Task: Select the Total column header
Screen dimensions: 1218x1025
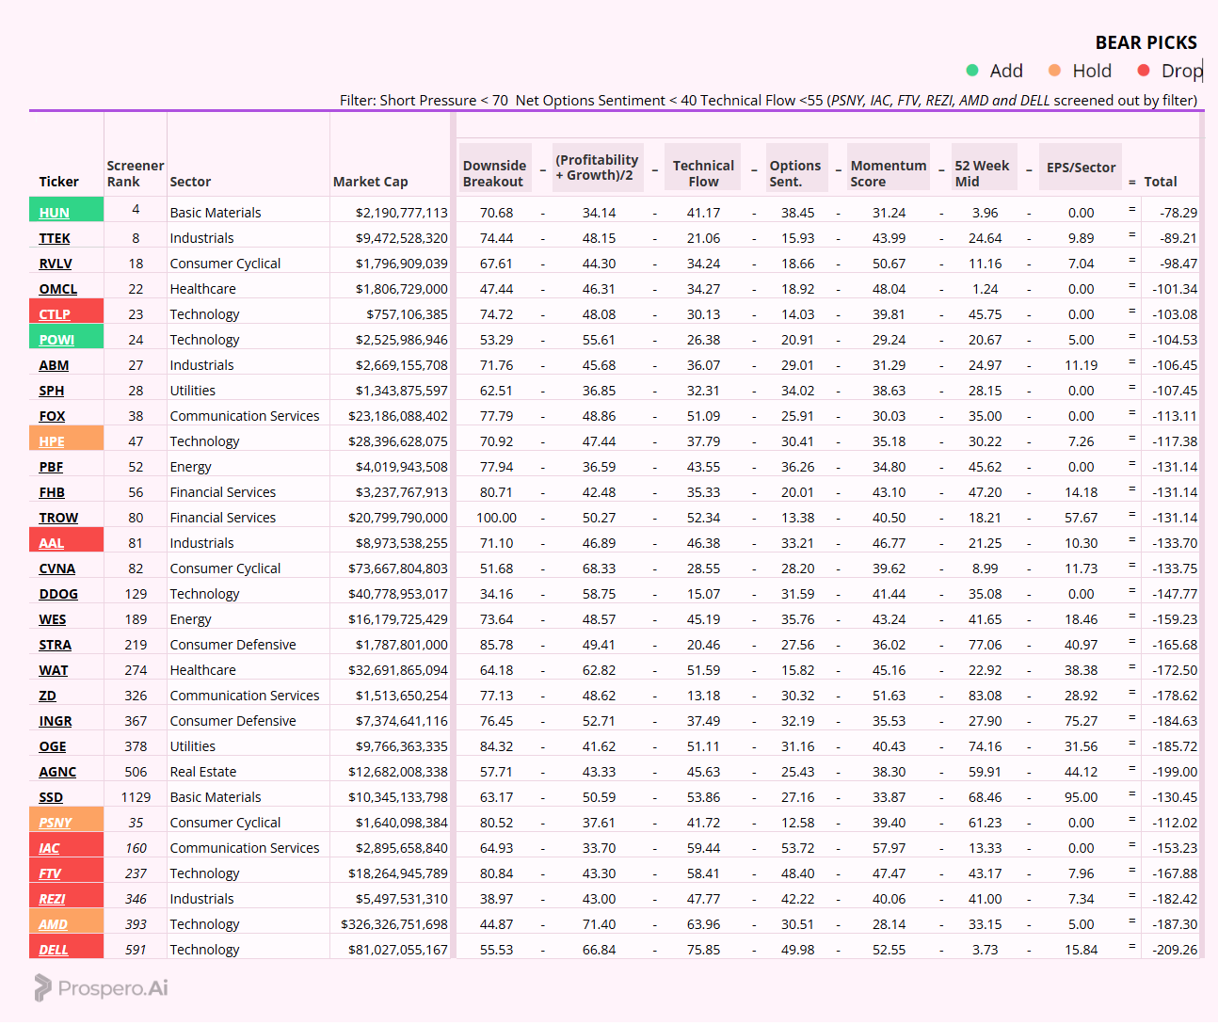Action: point(1161,182)
